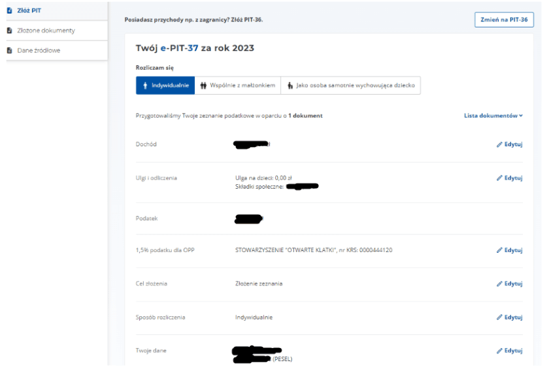Click the Twój e-PIT-37 za rok 2023 heading
The image size is (547, 384).
coord(195,49)
